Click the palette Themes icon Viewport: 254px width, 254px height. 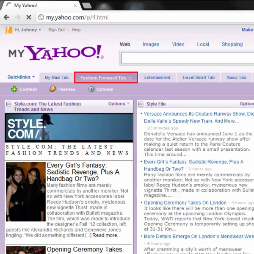pyautogui.click(x=52, y=89)
